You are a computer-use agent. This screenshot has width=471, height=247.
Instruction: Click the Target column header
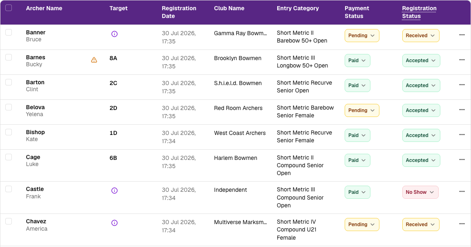click(118, 9)
